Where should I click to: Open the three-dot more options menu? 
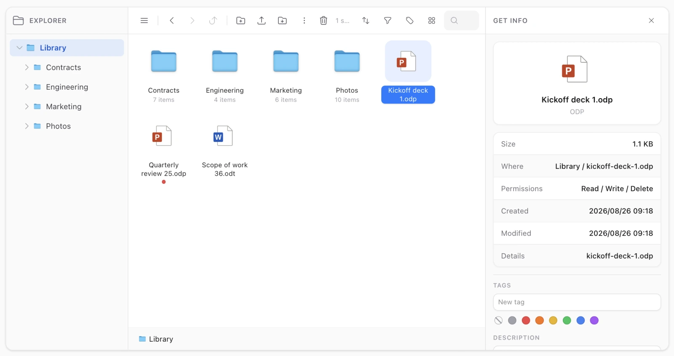pos(304,21)
